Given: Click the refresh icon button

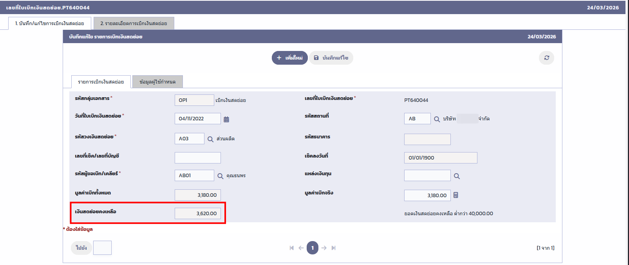Looking at the screenshot, I should (546, 58).
